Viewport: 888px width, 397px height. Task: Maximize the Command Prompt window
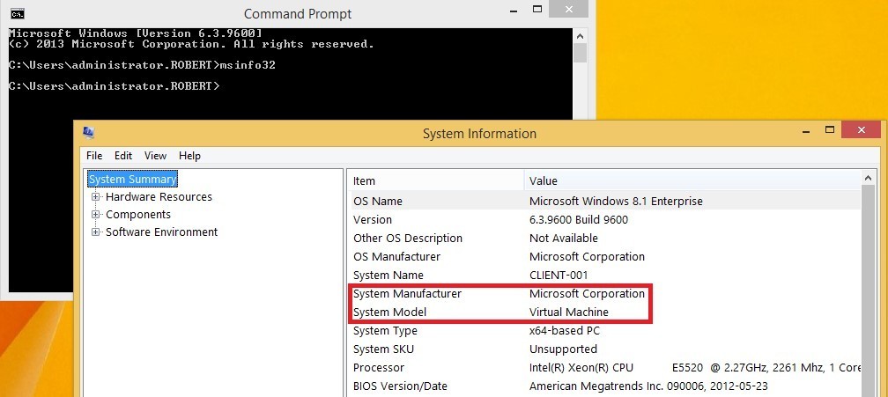[537, 9]
